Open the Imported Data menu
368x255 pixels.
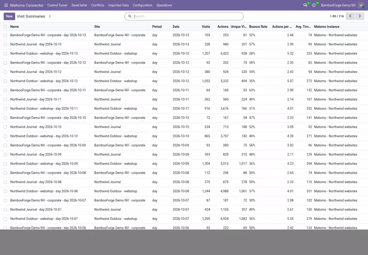point(118,5)
